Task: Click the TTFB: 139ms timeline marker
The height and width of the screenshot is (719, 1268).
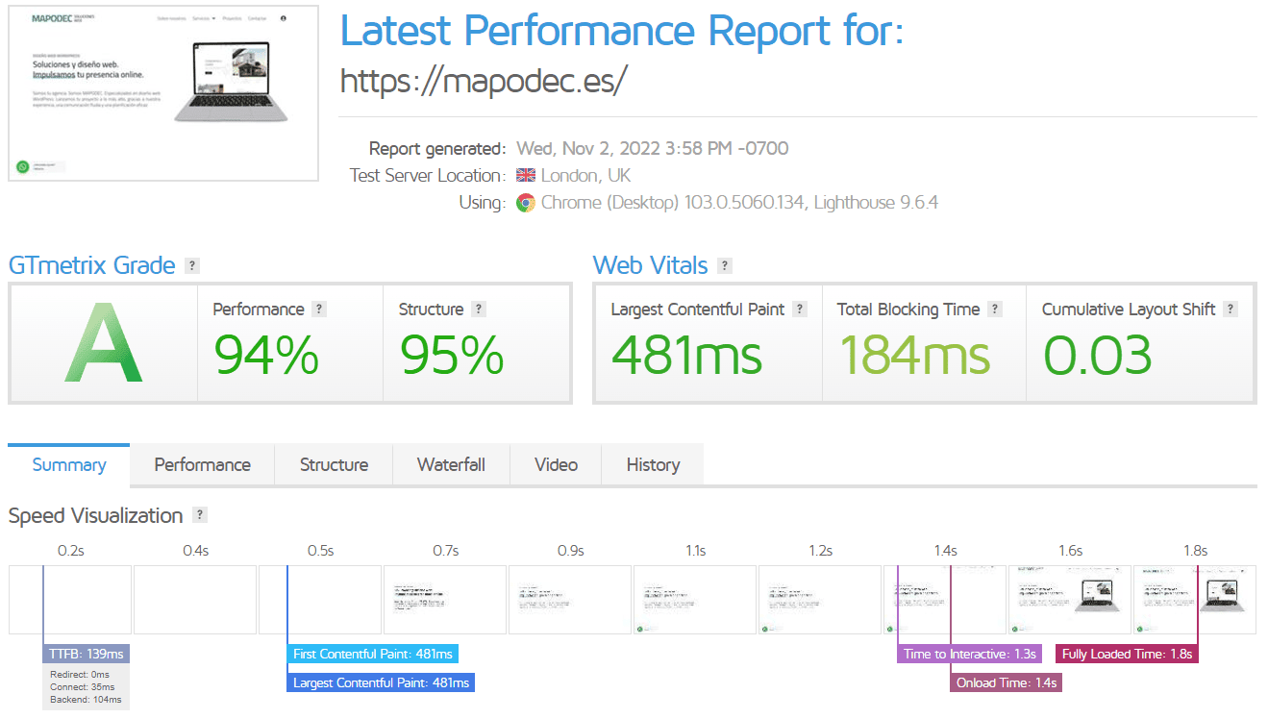Action: [x=87, y=655]
